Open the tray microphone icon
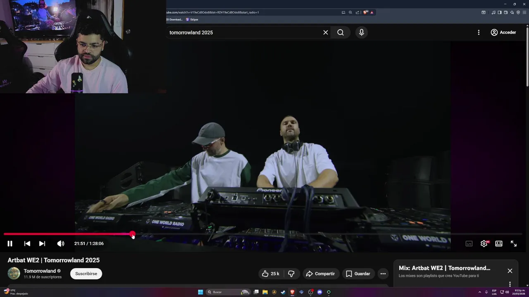Viewport: 529px width, 297px height. click(486, 292)
